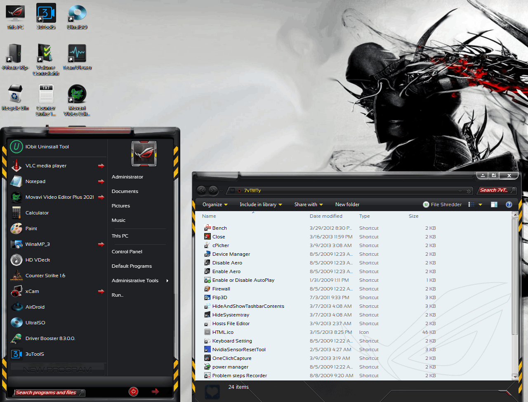Open the This PC desktop icon
Viewport: 528px width, 402px height.
[x=15, y=17]
